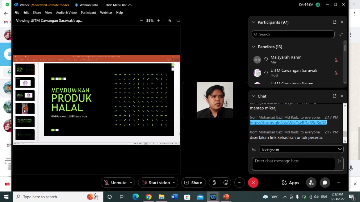The height and width of the screenshot is (202, 360).
Task: Open the File menu
Action: click(x=17, y=13)
